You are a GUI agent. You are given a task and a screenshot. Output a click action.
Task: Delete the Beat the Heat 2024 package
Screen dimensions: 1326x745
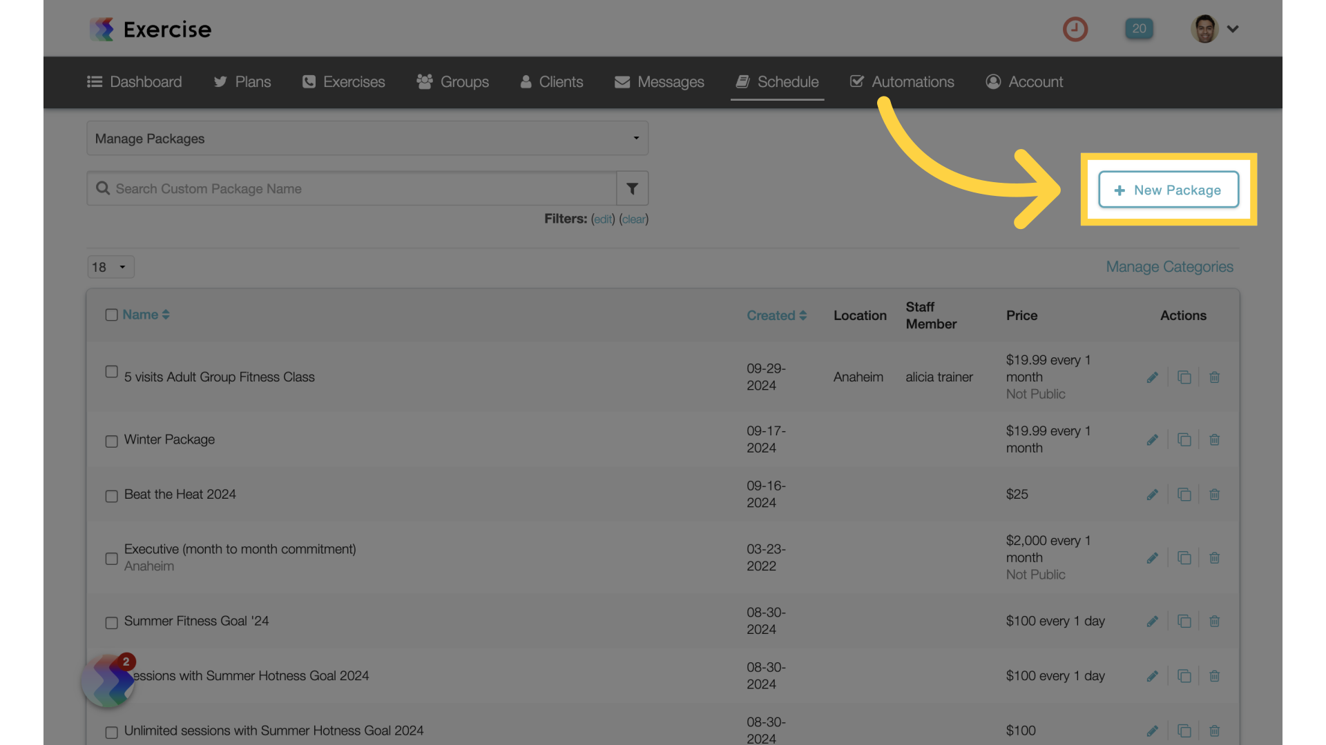click(1214, 495)
